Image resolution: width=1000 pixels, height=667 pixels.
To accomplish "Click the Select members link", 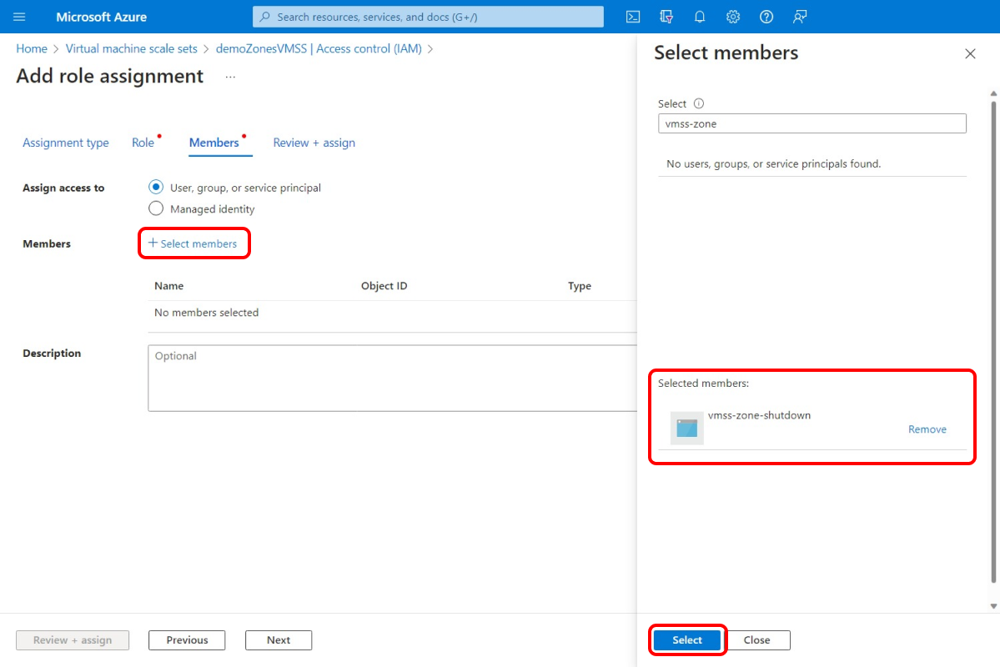I will click(194, 243).
